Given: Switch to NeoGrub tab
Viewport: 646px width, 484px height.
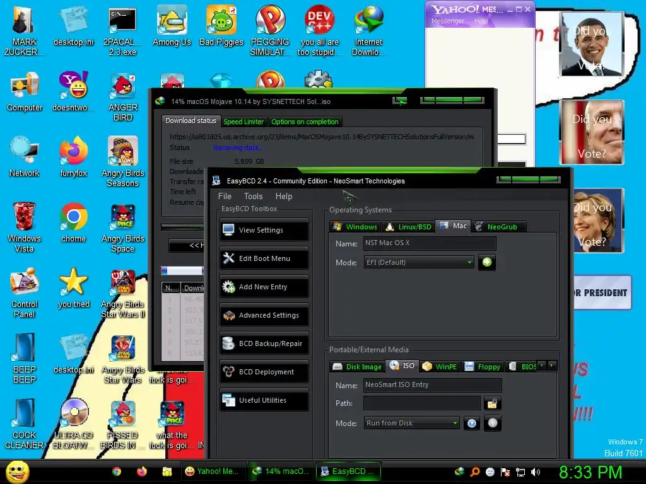Looking at the screenshot, I should click(498, 227).
